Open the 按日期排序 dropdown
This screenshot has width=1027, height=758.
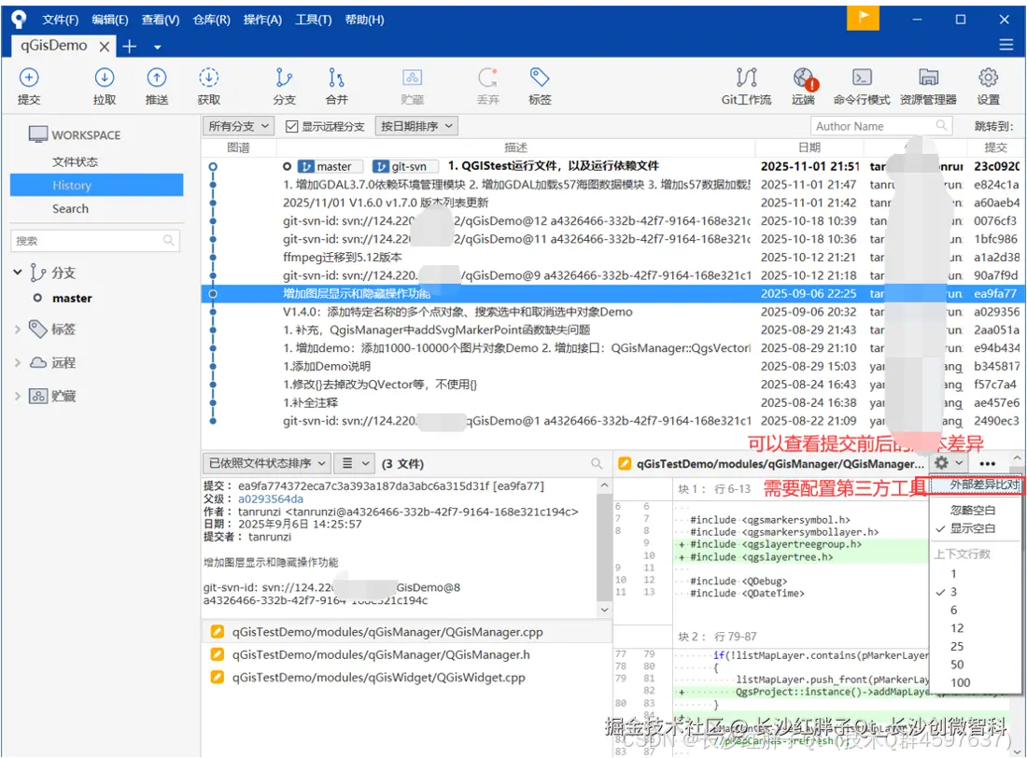click(416, 126)
